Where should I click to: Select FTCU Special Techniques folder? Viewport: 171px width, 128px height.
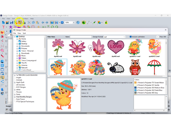pyautogui.click(x=25, y=102)
